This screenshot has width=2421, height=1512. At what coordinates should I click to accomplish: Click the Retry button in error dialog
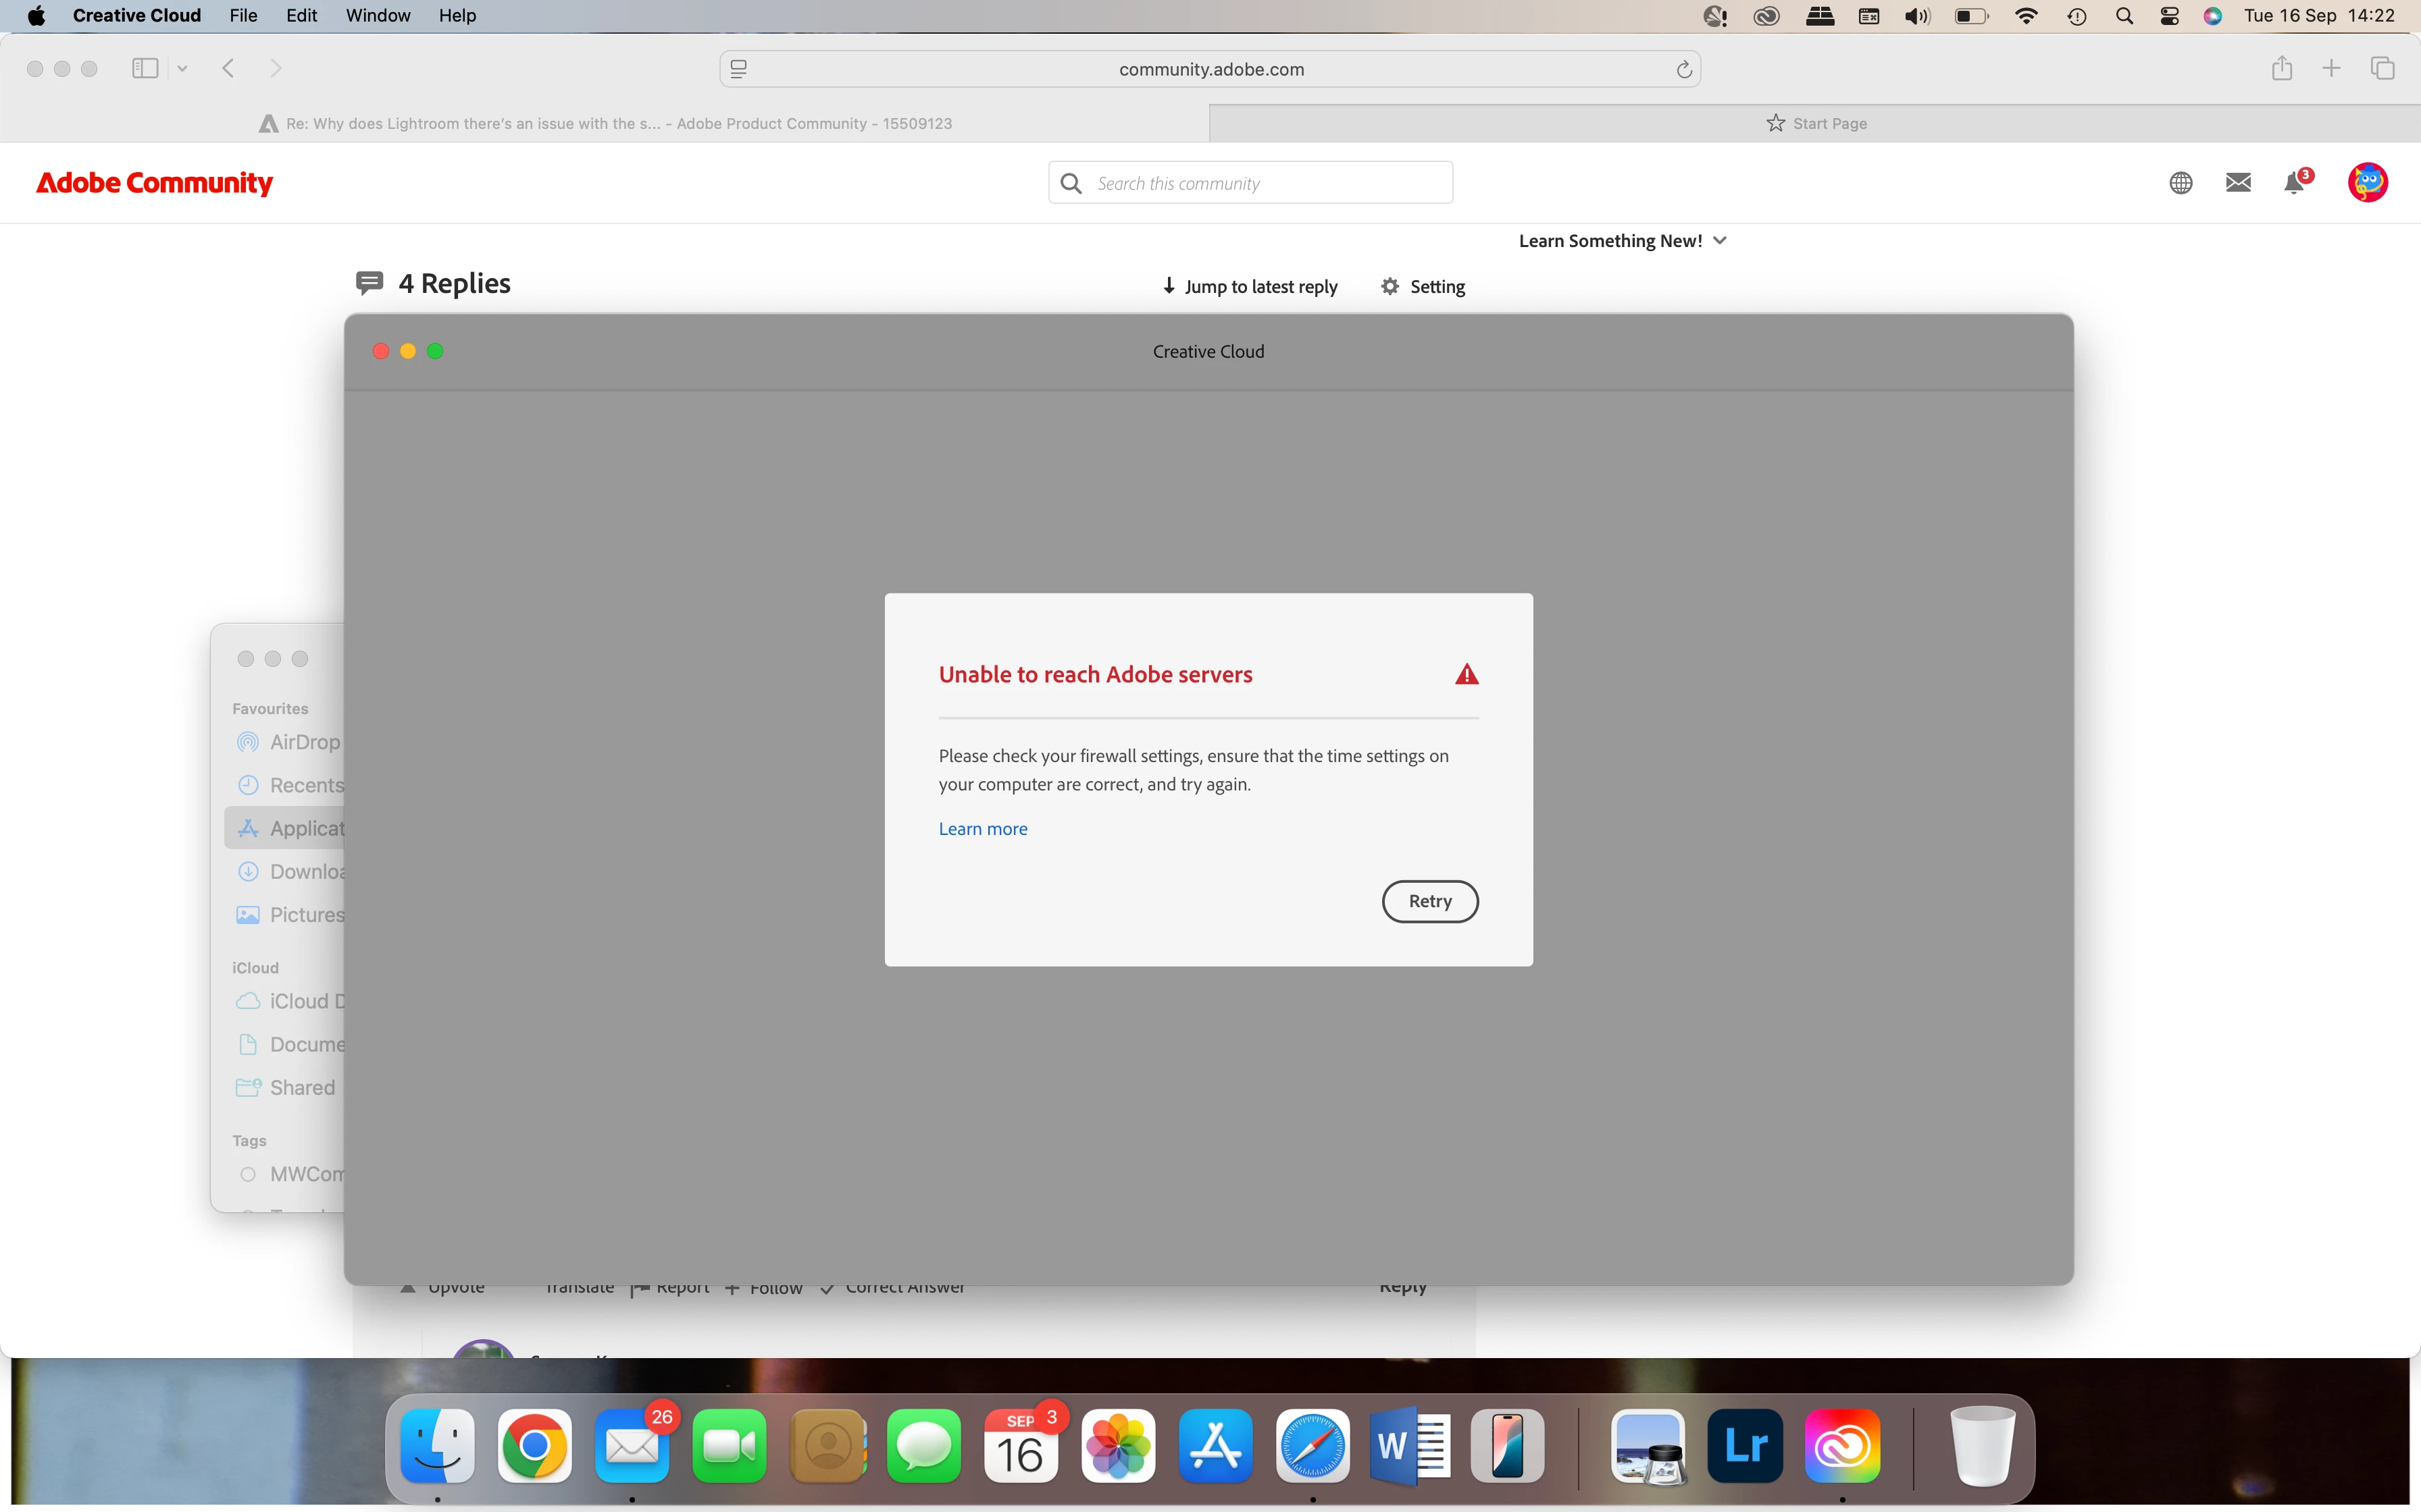[1429, 901]
